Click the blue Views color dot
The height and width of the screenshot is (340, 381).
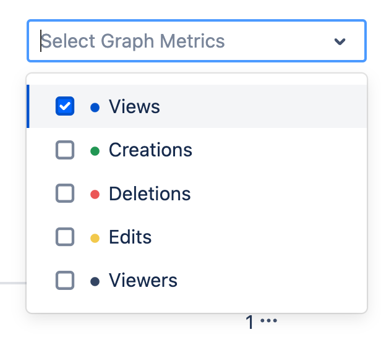95,107
